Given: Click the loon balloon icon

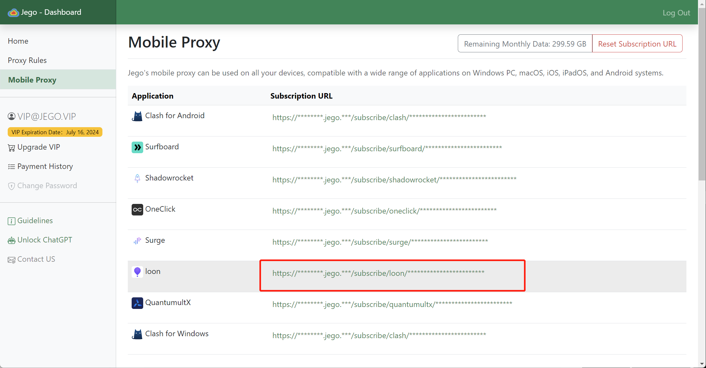Looking at the screenshot, I should (x=137, y=272).
